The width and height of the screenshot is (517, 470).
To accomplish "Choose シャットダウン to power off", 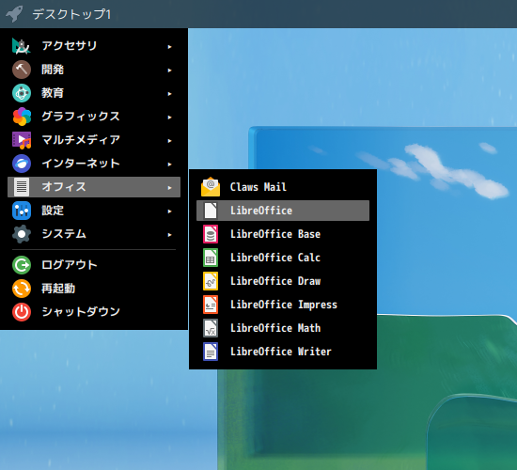I will click(94, 312).
